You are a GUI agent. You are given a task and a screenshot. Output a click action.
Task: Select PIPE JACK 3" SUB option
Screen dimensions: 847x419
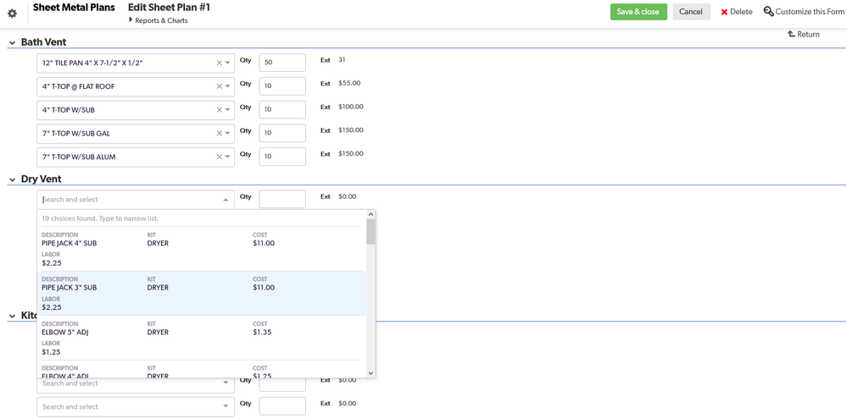pos(202,294)
